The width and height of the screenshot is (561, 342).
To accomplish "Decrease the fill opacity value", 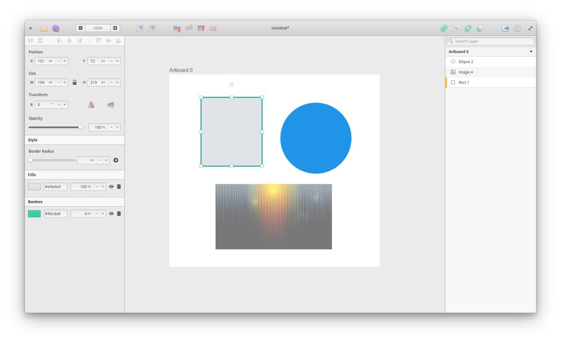I will (97, 187).
